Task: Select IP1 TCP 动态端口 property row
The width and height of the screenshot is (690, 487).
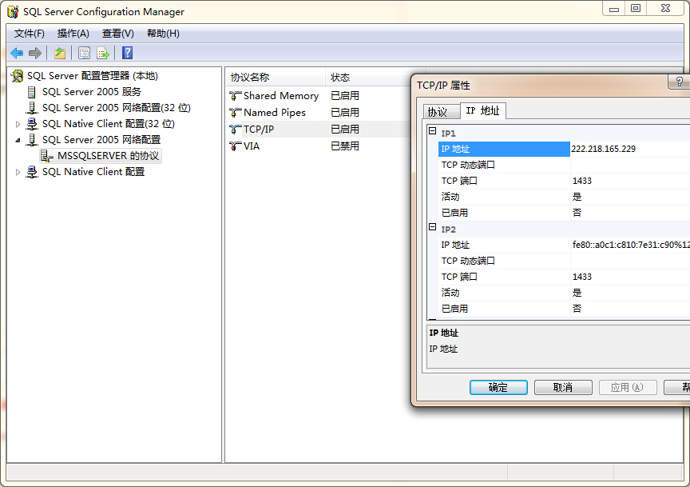Action: (564, 165)
